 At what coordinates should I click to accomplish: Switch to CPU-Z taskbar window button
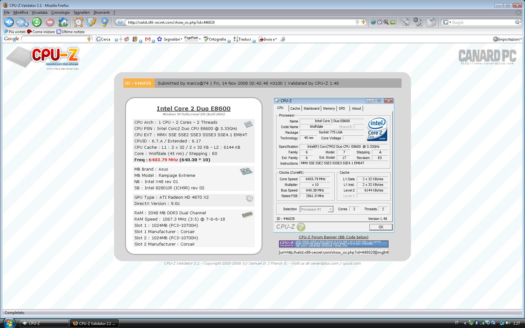pyautogui.click(x=44, y=323)
